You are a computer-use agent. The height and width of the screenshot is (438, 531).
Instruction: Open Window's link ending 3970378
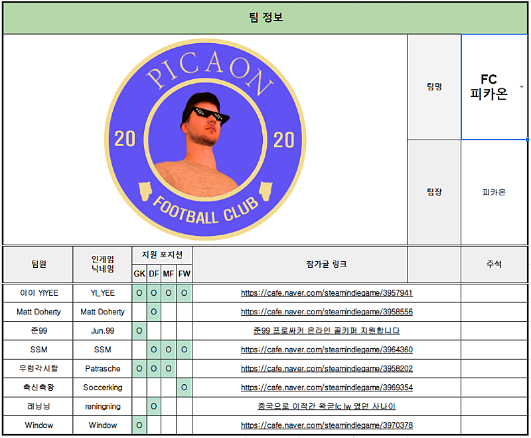327,425
